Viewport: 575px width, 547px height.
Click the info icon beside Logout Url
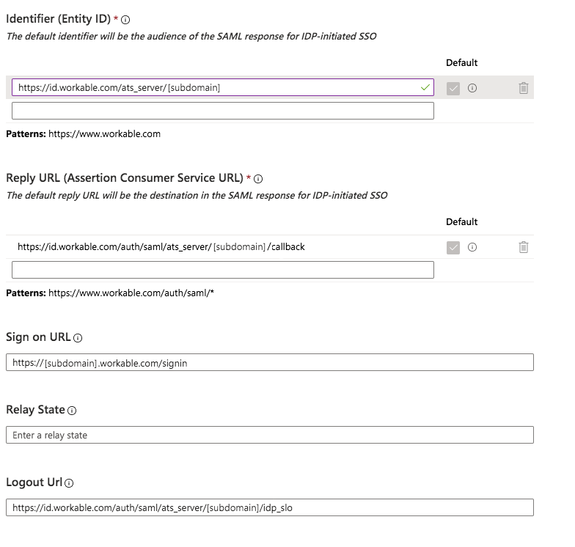coord(69,483)
